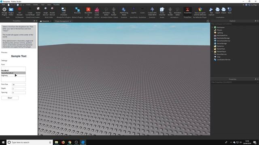Switch to the MODEL ribbon tab
Image resolution: width=259 pixels, height=145 pixels.
tap(36, 5)
